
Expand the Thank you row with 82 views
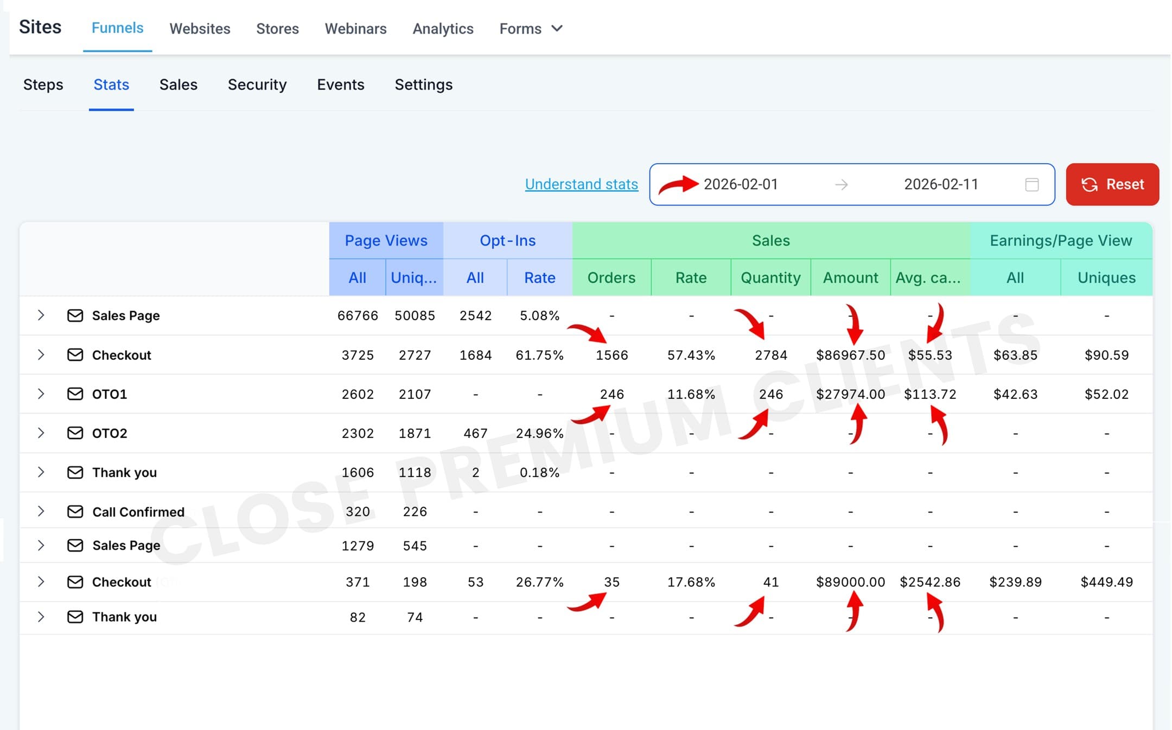41,617
